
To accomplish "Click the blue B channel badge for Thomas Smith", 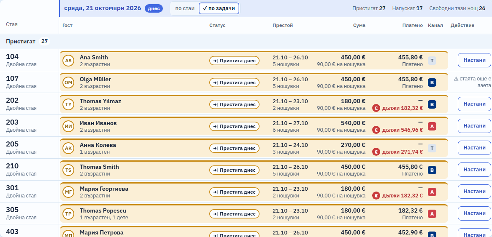I will coord(432,170).
